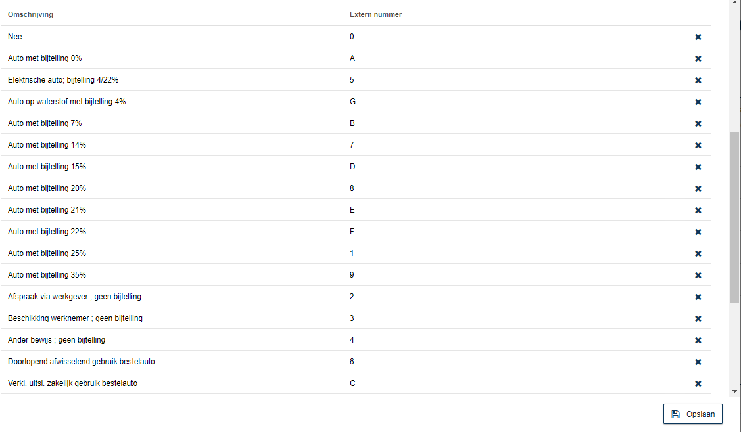Delete the 'Nee' row
Viewport: 741px width, 432px height.
[x=698, y=37]
